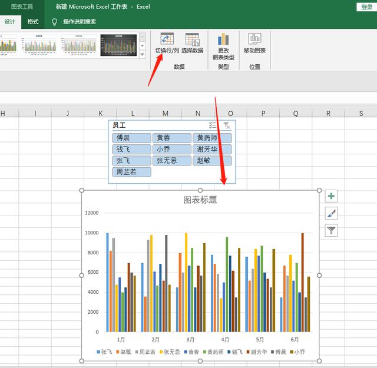Click the 图表工具 contextual tab label

[x=22, y=6]
